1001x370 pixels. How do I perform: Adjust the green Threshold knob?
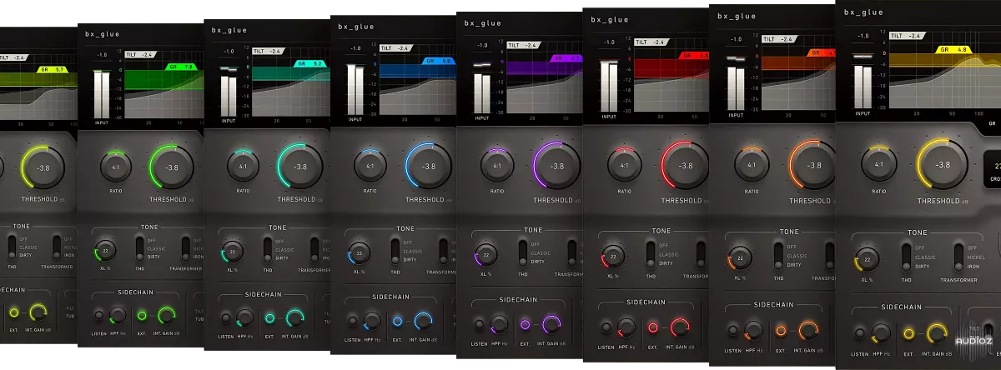coord(171,167)
